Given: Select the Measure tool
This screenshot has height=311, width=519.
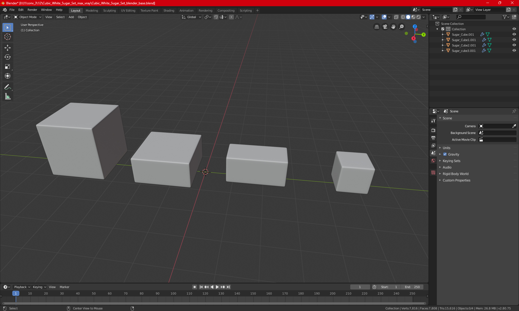Looking at the screenshot, I should pyautogui.click(x=8, y=96).
